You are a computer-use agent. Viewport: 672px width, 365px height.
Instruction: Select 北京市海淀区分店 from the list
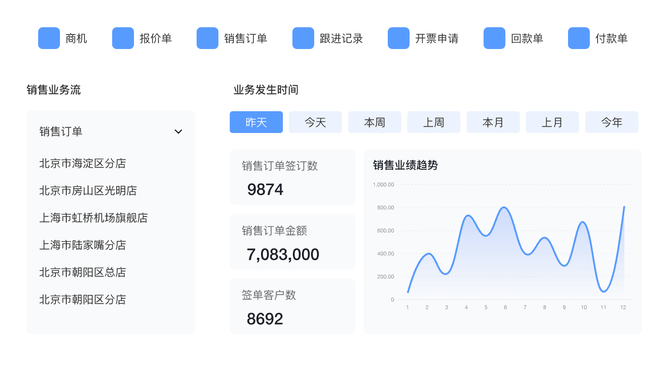(83, 163)
